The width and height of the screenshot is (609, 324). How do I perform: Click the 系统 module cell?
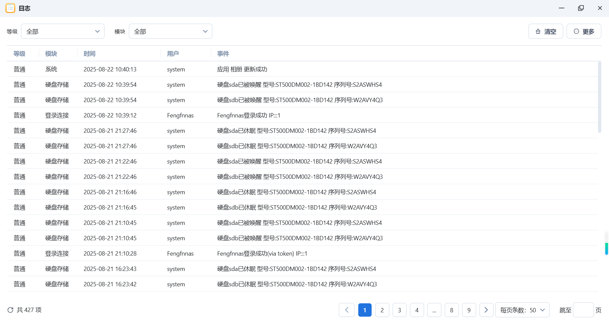51,69
